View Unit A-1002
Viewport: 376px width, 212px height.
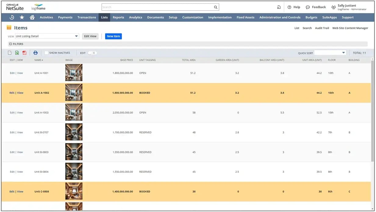(20, 93)
